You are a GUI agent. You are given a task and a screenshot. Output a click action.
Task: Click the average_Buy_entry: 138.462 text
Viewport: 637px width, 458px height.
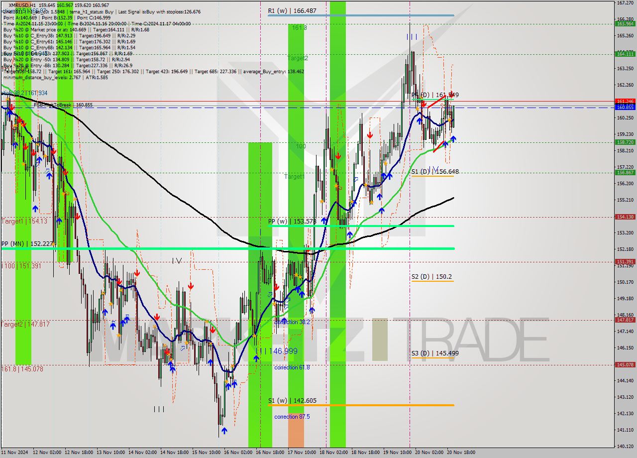point(273,72)
